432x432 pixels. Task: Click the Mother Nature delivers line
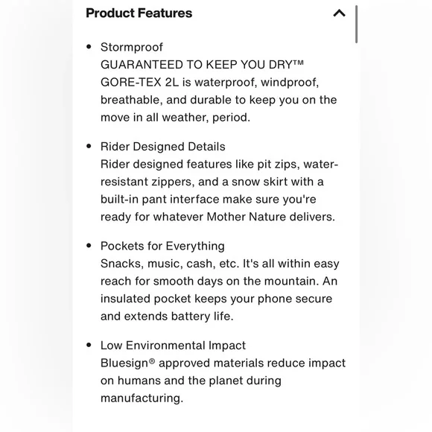coord(217,217)
